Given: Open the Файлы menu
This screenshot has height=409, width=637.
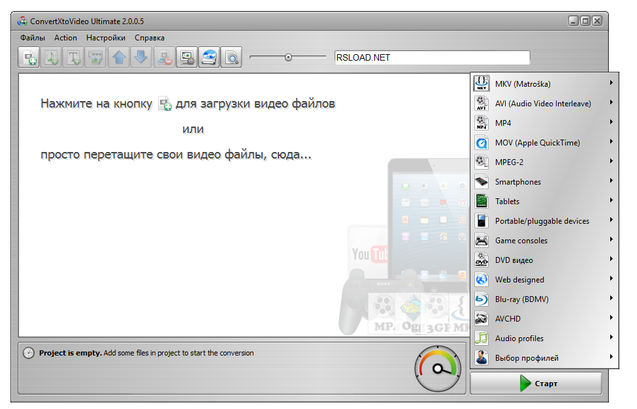Looking at the screenshot, I should (x=33, y=38).
